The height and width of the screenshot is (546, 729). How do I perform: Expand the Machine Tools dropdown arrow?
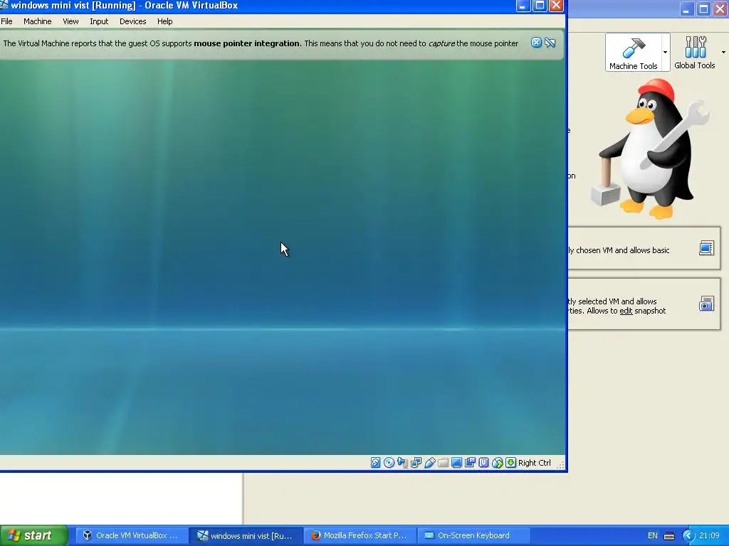(x=666, y=52)
